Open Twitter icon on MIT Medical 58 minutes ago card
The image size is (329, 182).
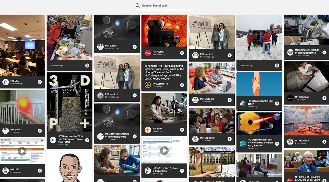tap(135, 95)
